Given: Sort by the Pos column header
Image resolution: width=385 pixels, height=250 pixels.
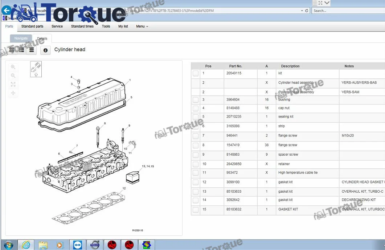Looking at the screenshot, I should [208, 66].
